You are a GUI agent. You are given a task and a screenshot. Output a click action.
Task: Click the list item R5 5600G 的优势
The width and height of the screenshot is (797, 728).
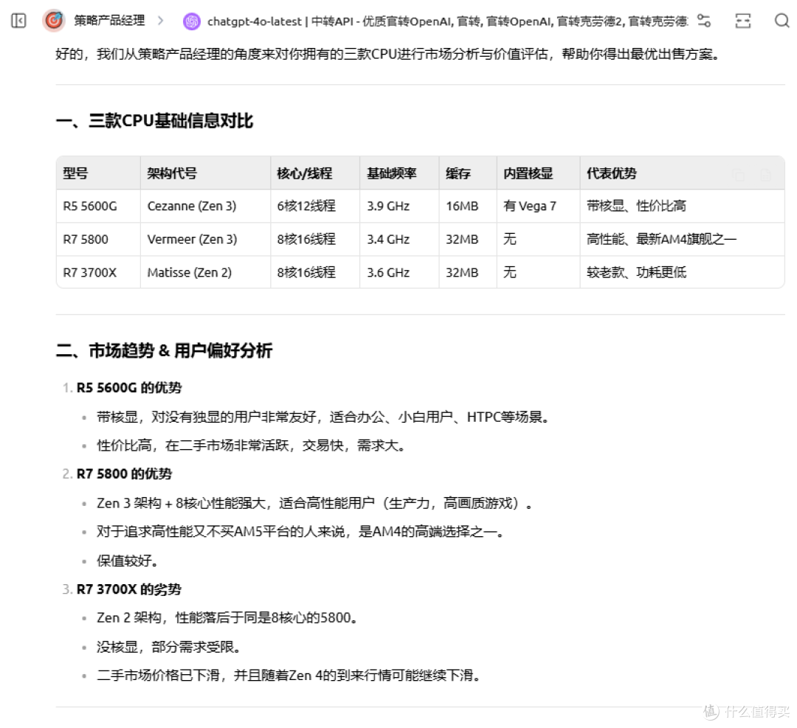click(x=129, y=388)
